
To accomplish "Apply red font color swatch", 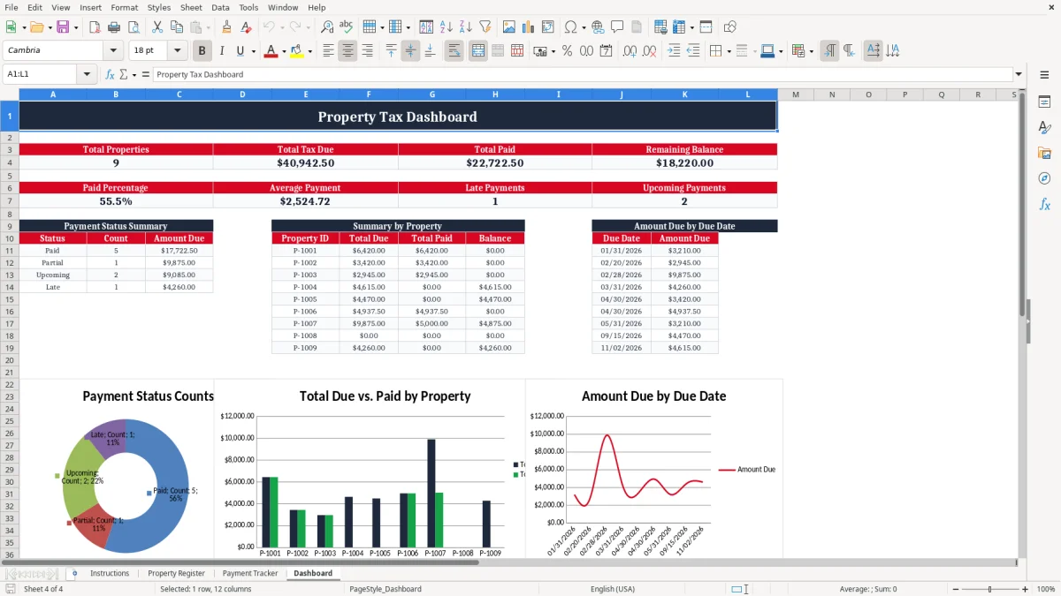I will (271, 51).
